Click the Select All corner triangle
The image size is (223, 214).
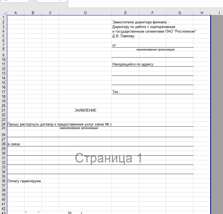3,13
